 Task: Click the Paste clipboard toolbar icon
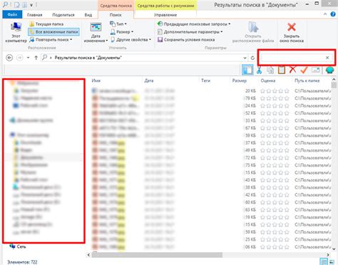[x=282, y=70]
